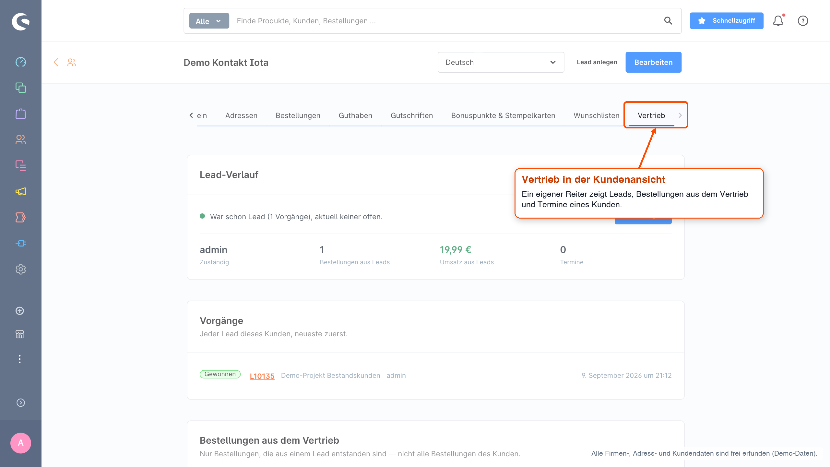The image size is (830, 467).
Task: Open Bonuspunkte & Stempelkarten tab
Action: (503, 115)
